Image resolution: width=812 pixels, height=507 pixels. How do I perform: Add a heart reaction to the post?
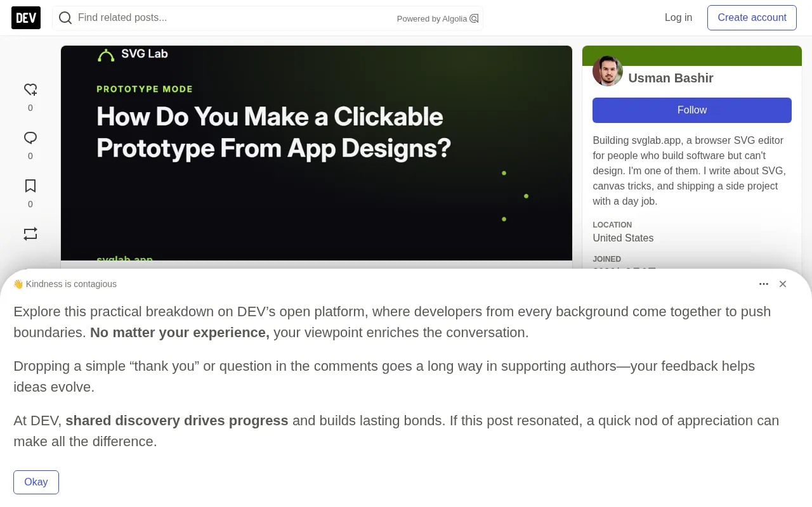point(30,90)
